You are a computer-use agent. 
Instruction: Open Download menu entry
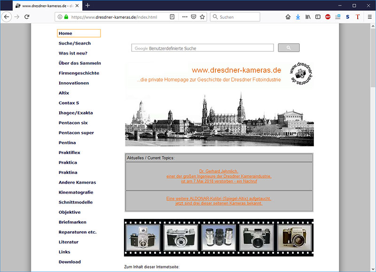click(70, 262)
